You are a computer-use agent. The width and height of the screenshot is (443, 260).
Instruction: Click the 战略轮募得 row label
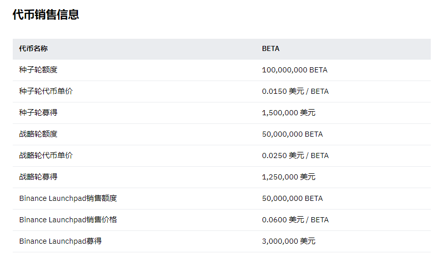pyautogui.click(x=38, y=177)
